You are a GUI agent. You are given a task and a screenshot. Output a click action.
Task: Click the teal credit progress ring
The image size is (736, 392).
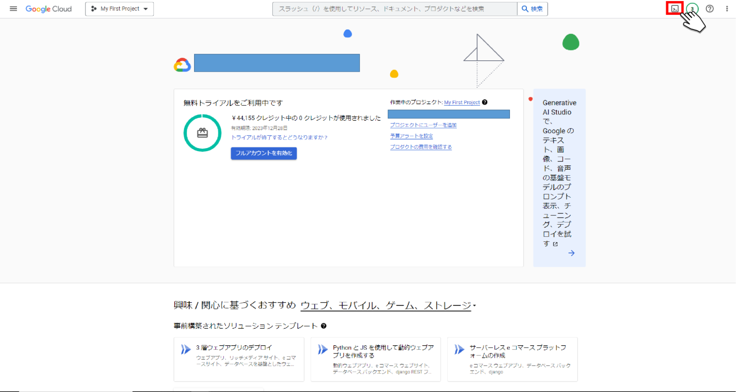202,133
